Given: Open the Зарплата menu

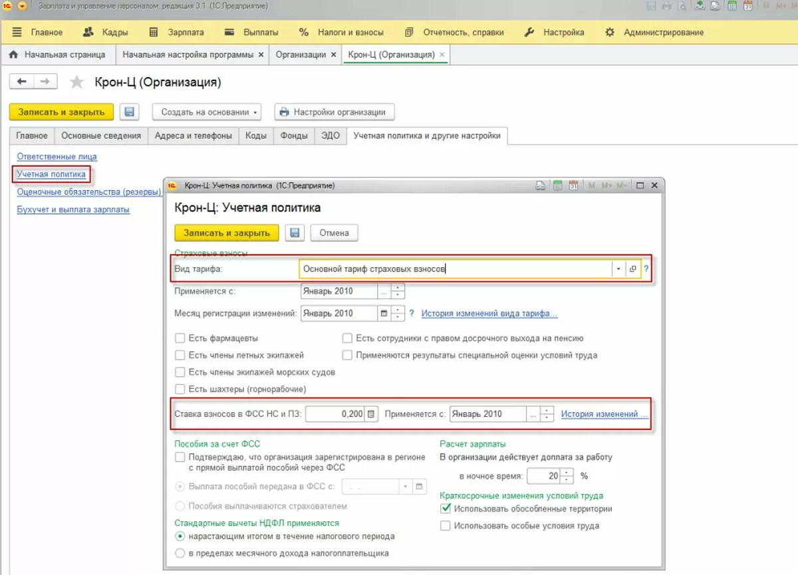Looking at the screenshot, I should pos(176,32).
